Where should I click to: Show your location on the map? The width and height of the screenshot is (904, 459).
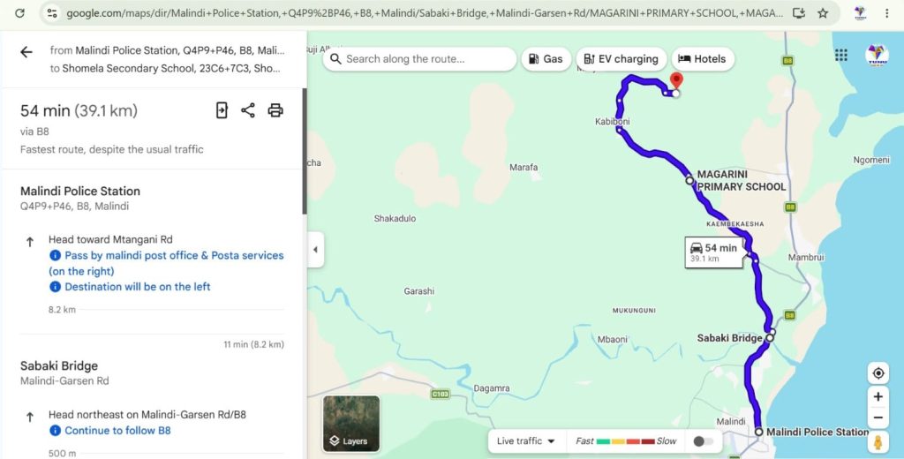(878, 373)
